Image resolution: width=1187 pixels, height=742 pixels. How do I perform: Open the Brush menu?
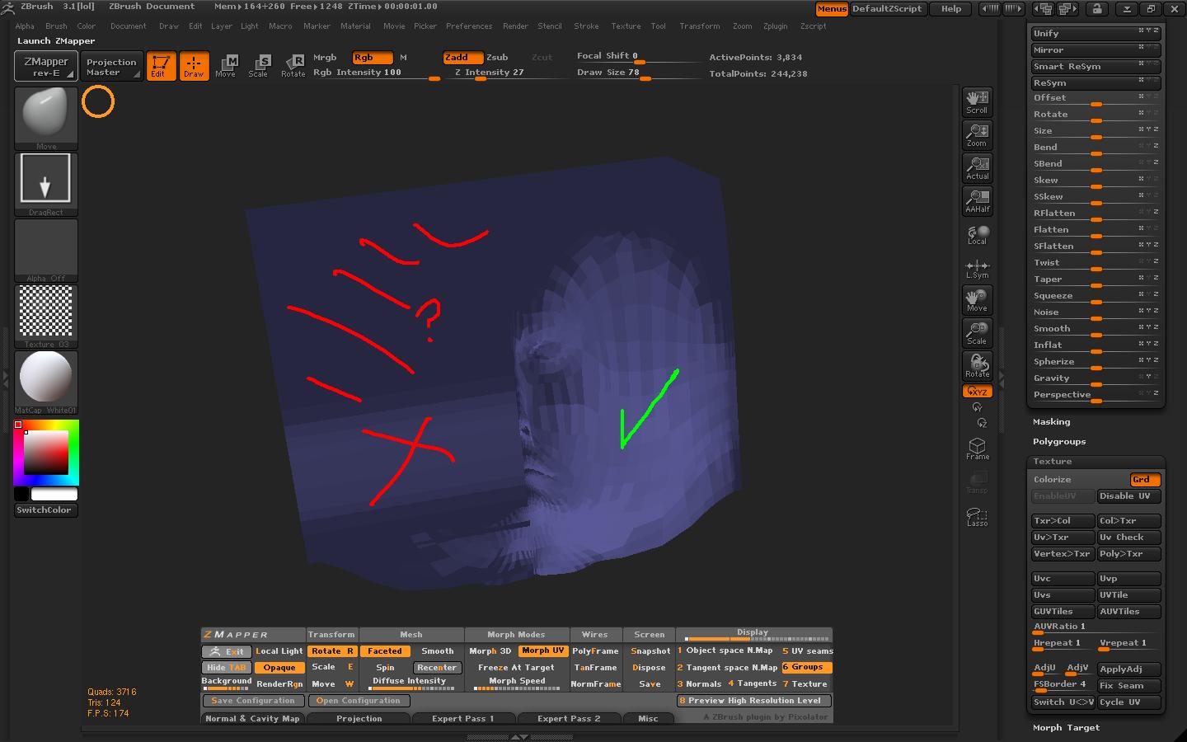point(56,26)
